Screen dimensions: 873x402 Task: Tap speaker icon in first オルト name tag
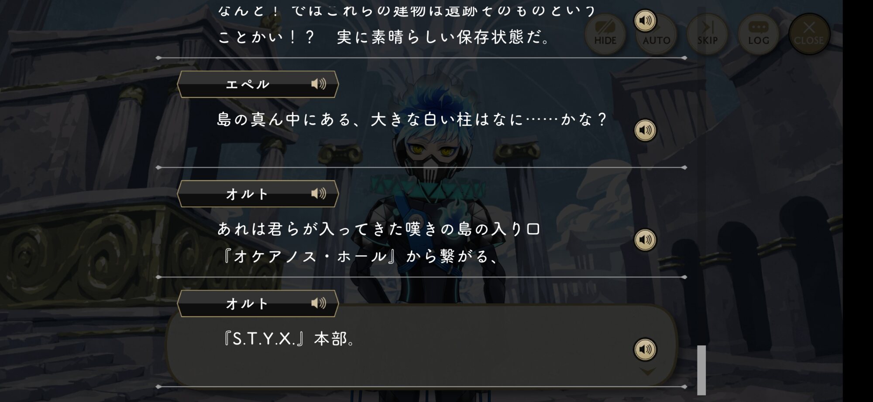[x=318, y=193]
